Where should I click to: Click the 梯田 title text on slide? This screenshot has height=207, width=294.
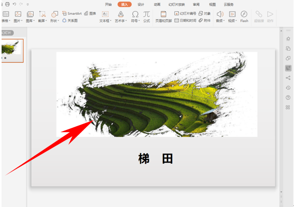(155, 158)
